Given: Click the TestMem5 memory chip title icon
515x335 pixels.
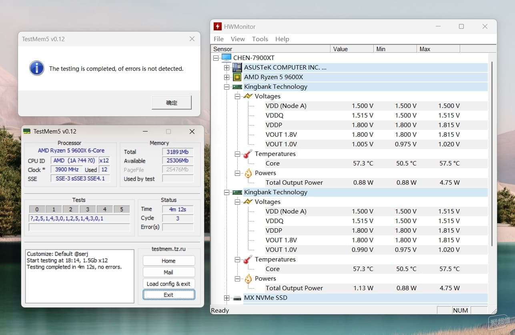Looking at the screenshot, I should point(27,131).
